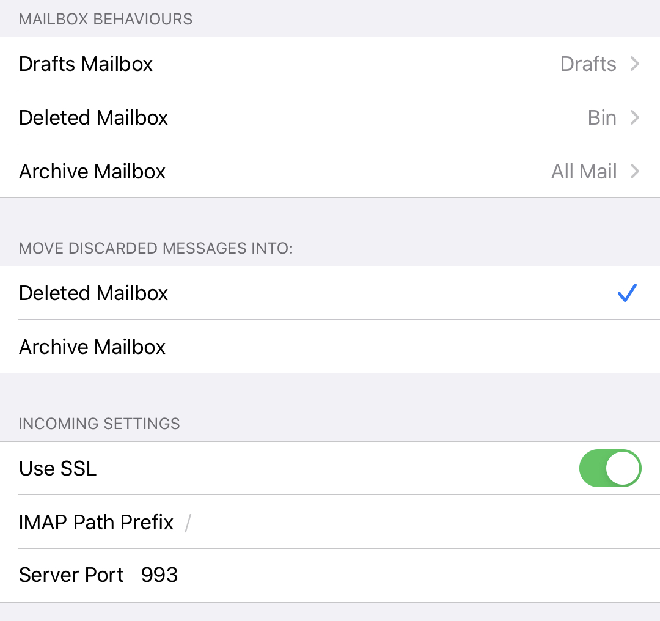Click the Incoming Settings section header
The image size is (660, 621).
tap(99, 424)
